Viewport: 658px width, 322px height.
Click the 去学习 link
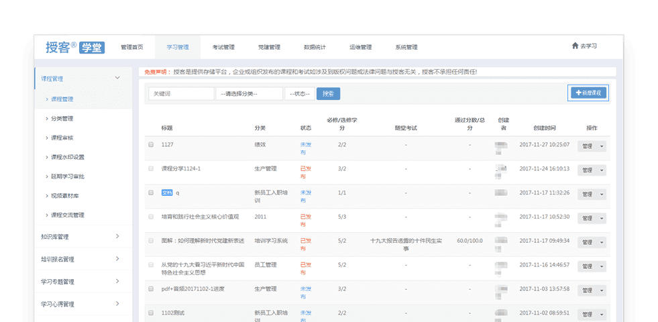tap(588, 46)
